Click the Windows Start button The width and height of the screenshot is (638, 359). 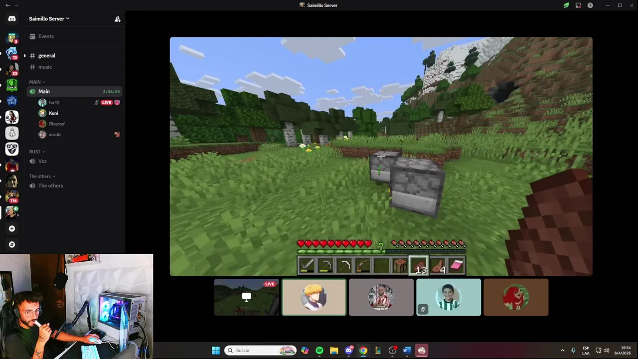(216, 351)
